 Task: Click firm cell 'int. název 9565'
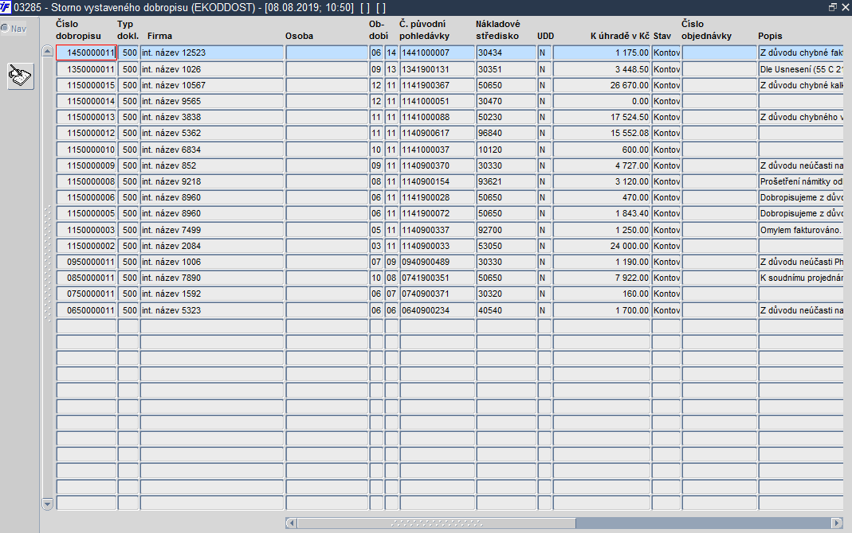point(212,101)
